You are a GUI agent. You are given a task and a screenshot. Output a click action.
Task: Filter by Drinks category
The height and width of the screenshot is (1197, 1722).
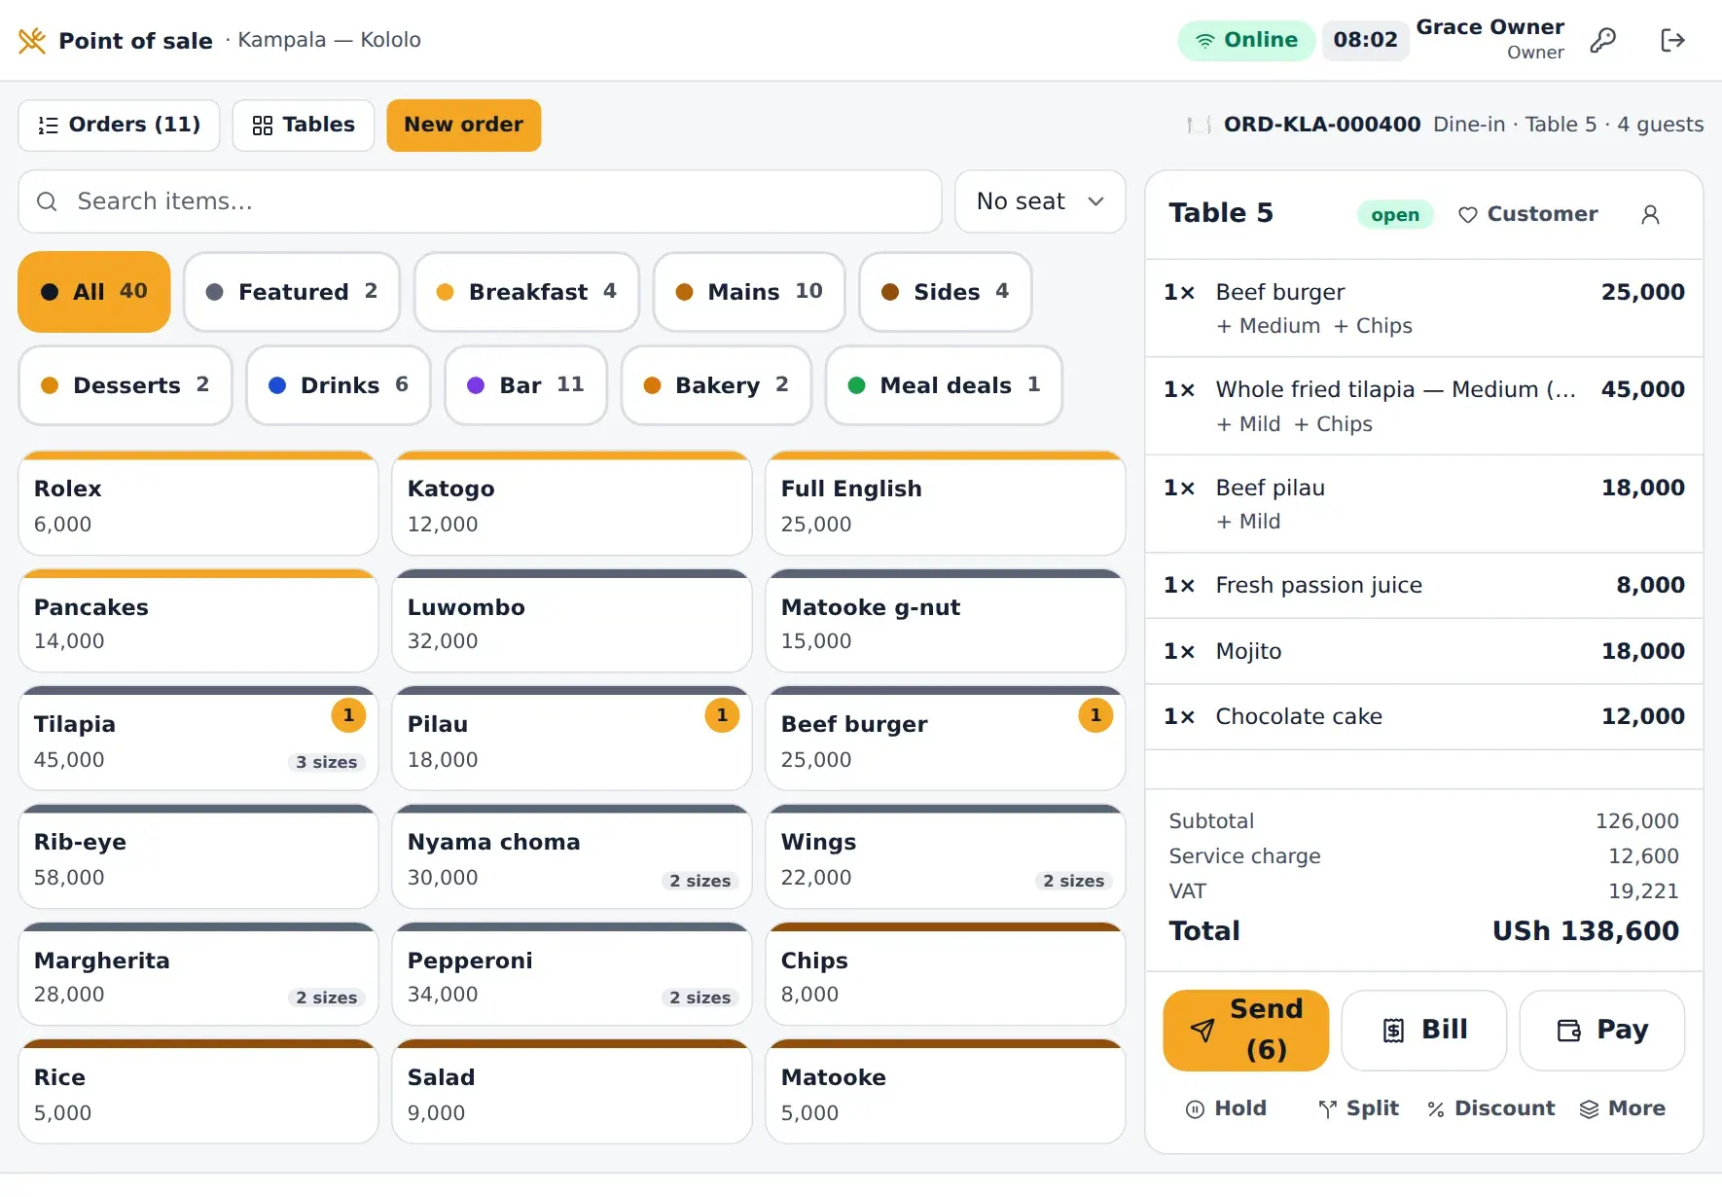pos(339,385)
